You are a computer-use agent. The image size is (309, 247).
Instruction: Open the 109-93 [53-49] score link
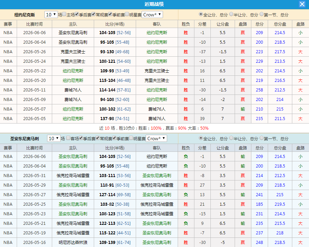click(115, 71)
